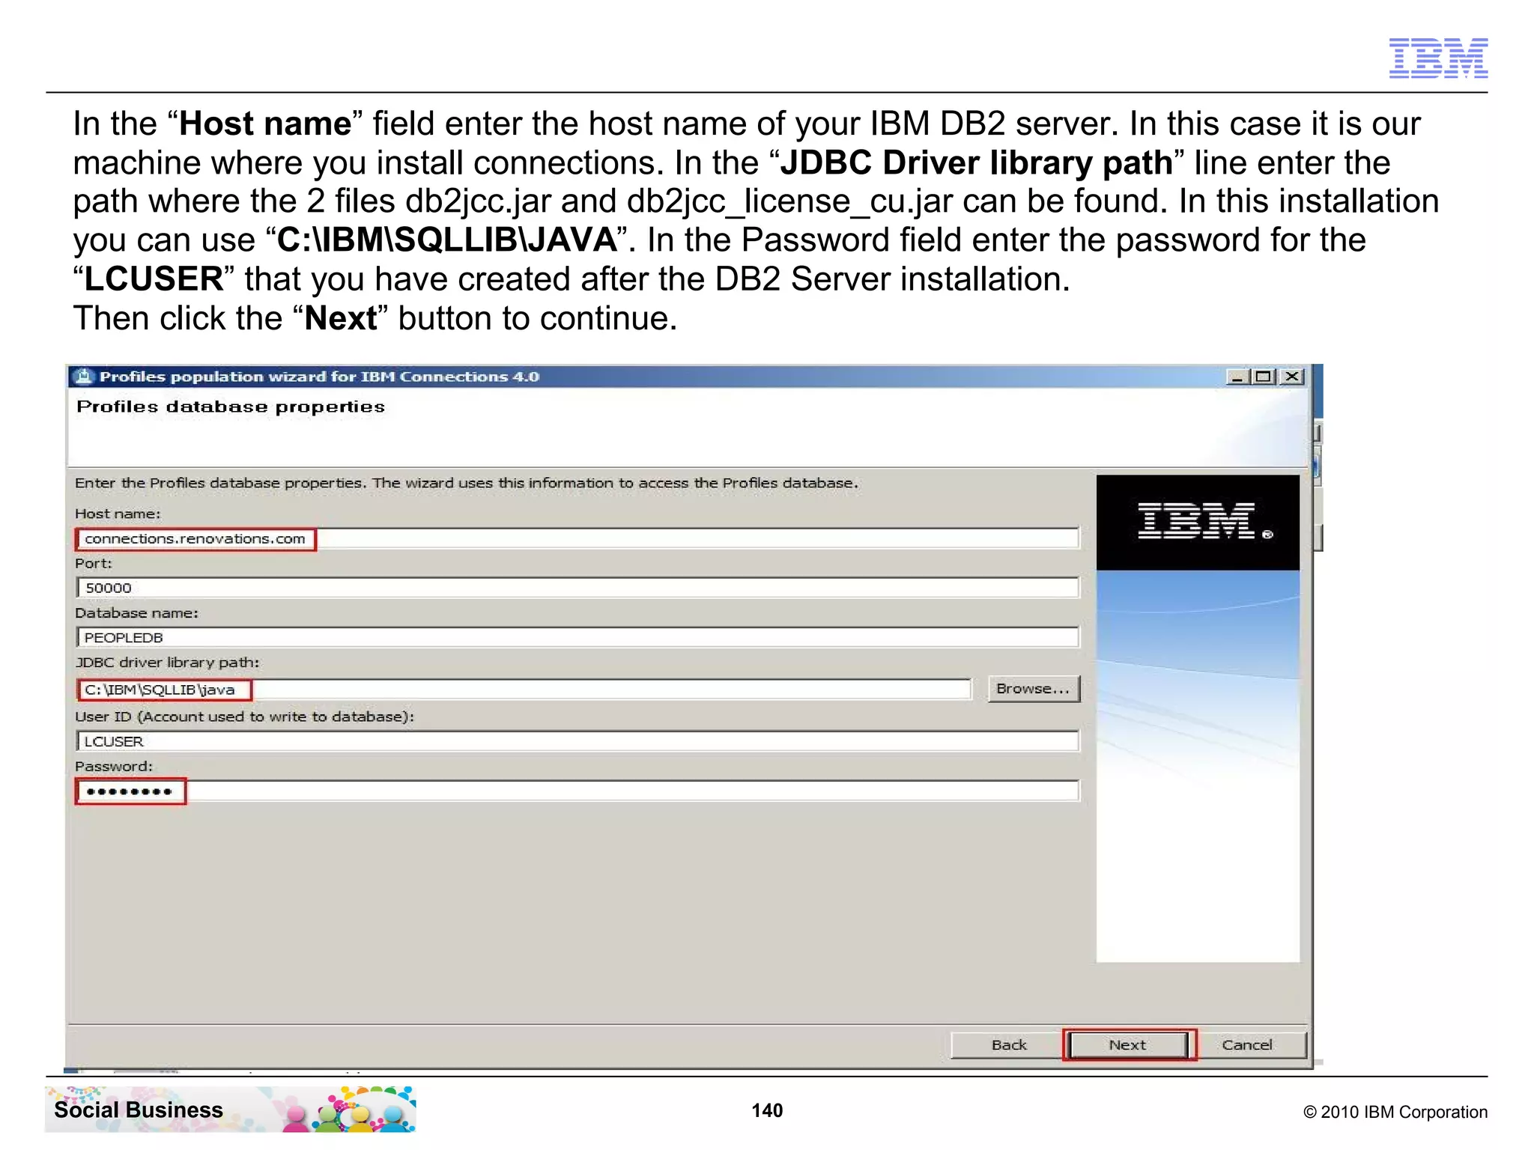Click the Cancel button

[x=1247, y=1044]
